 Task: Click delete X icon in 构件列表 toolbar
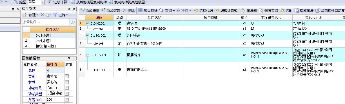point(42,15)
